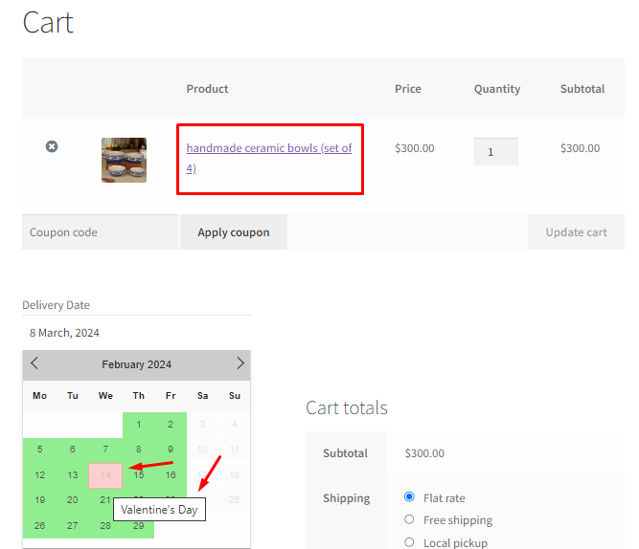
Task: Pick February 2 in the calendar
Action: pyautogui.click(x=171, y=425)
